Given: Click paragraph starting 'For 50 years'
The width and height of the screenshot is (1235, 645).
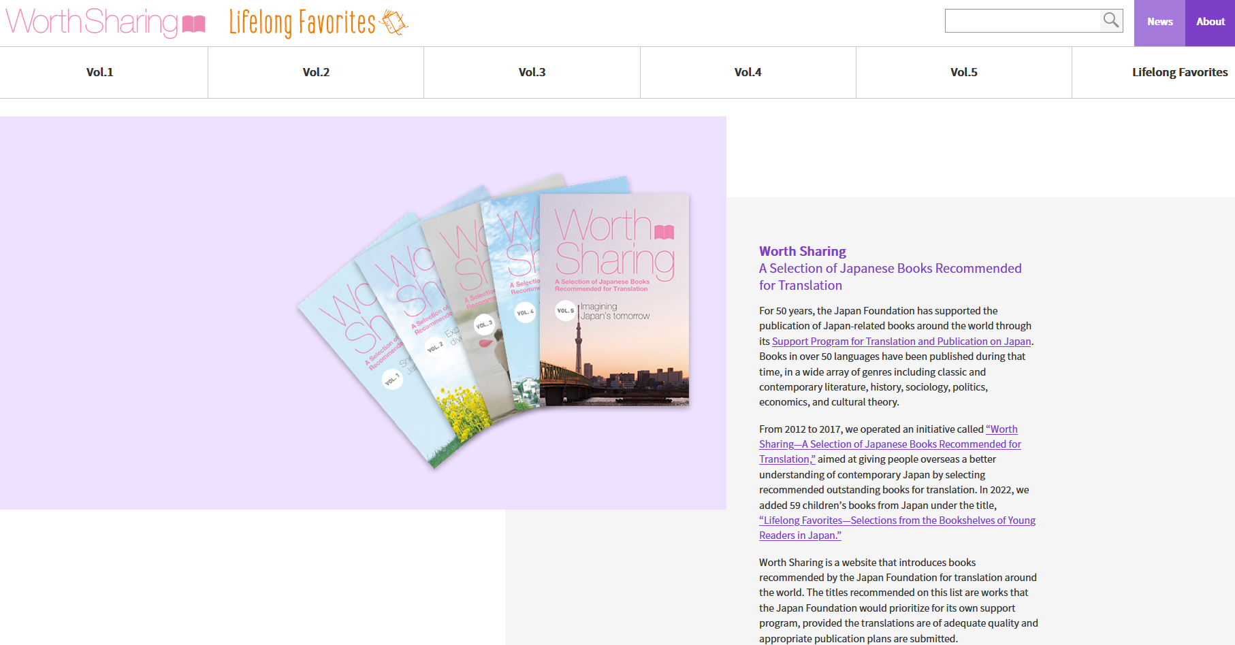Looking at the screenshot, I should 896,357.
